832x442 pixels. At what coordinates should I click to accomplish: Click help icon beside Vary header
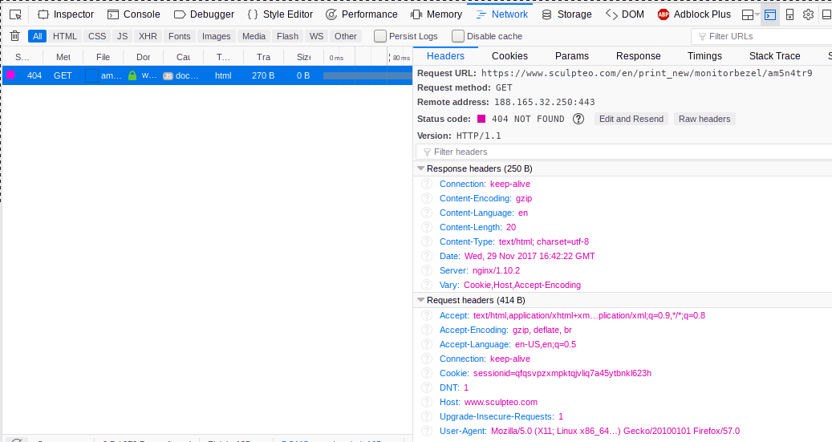coord(427,285)
